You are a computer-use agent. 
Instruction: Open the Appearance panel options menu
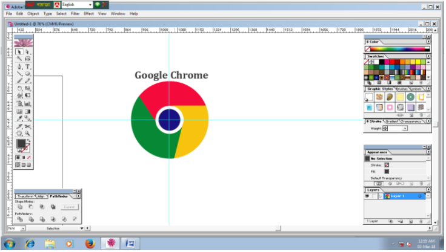coord(428,152)
